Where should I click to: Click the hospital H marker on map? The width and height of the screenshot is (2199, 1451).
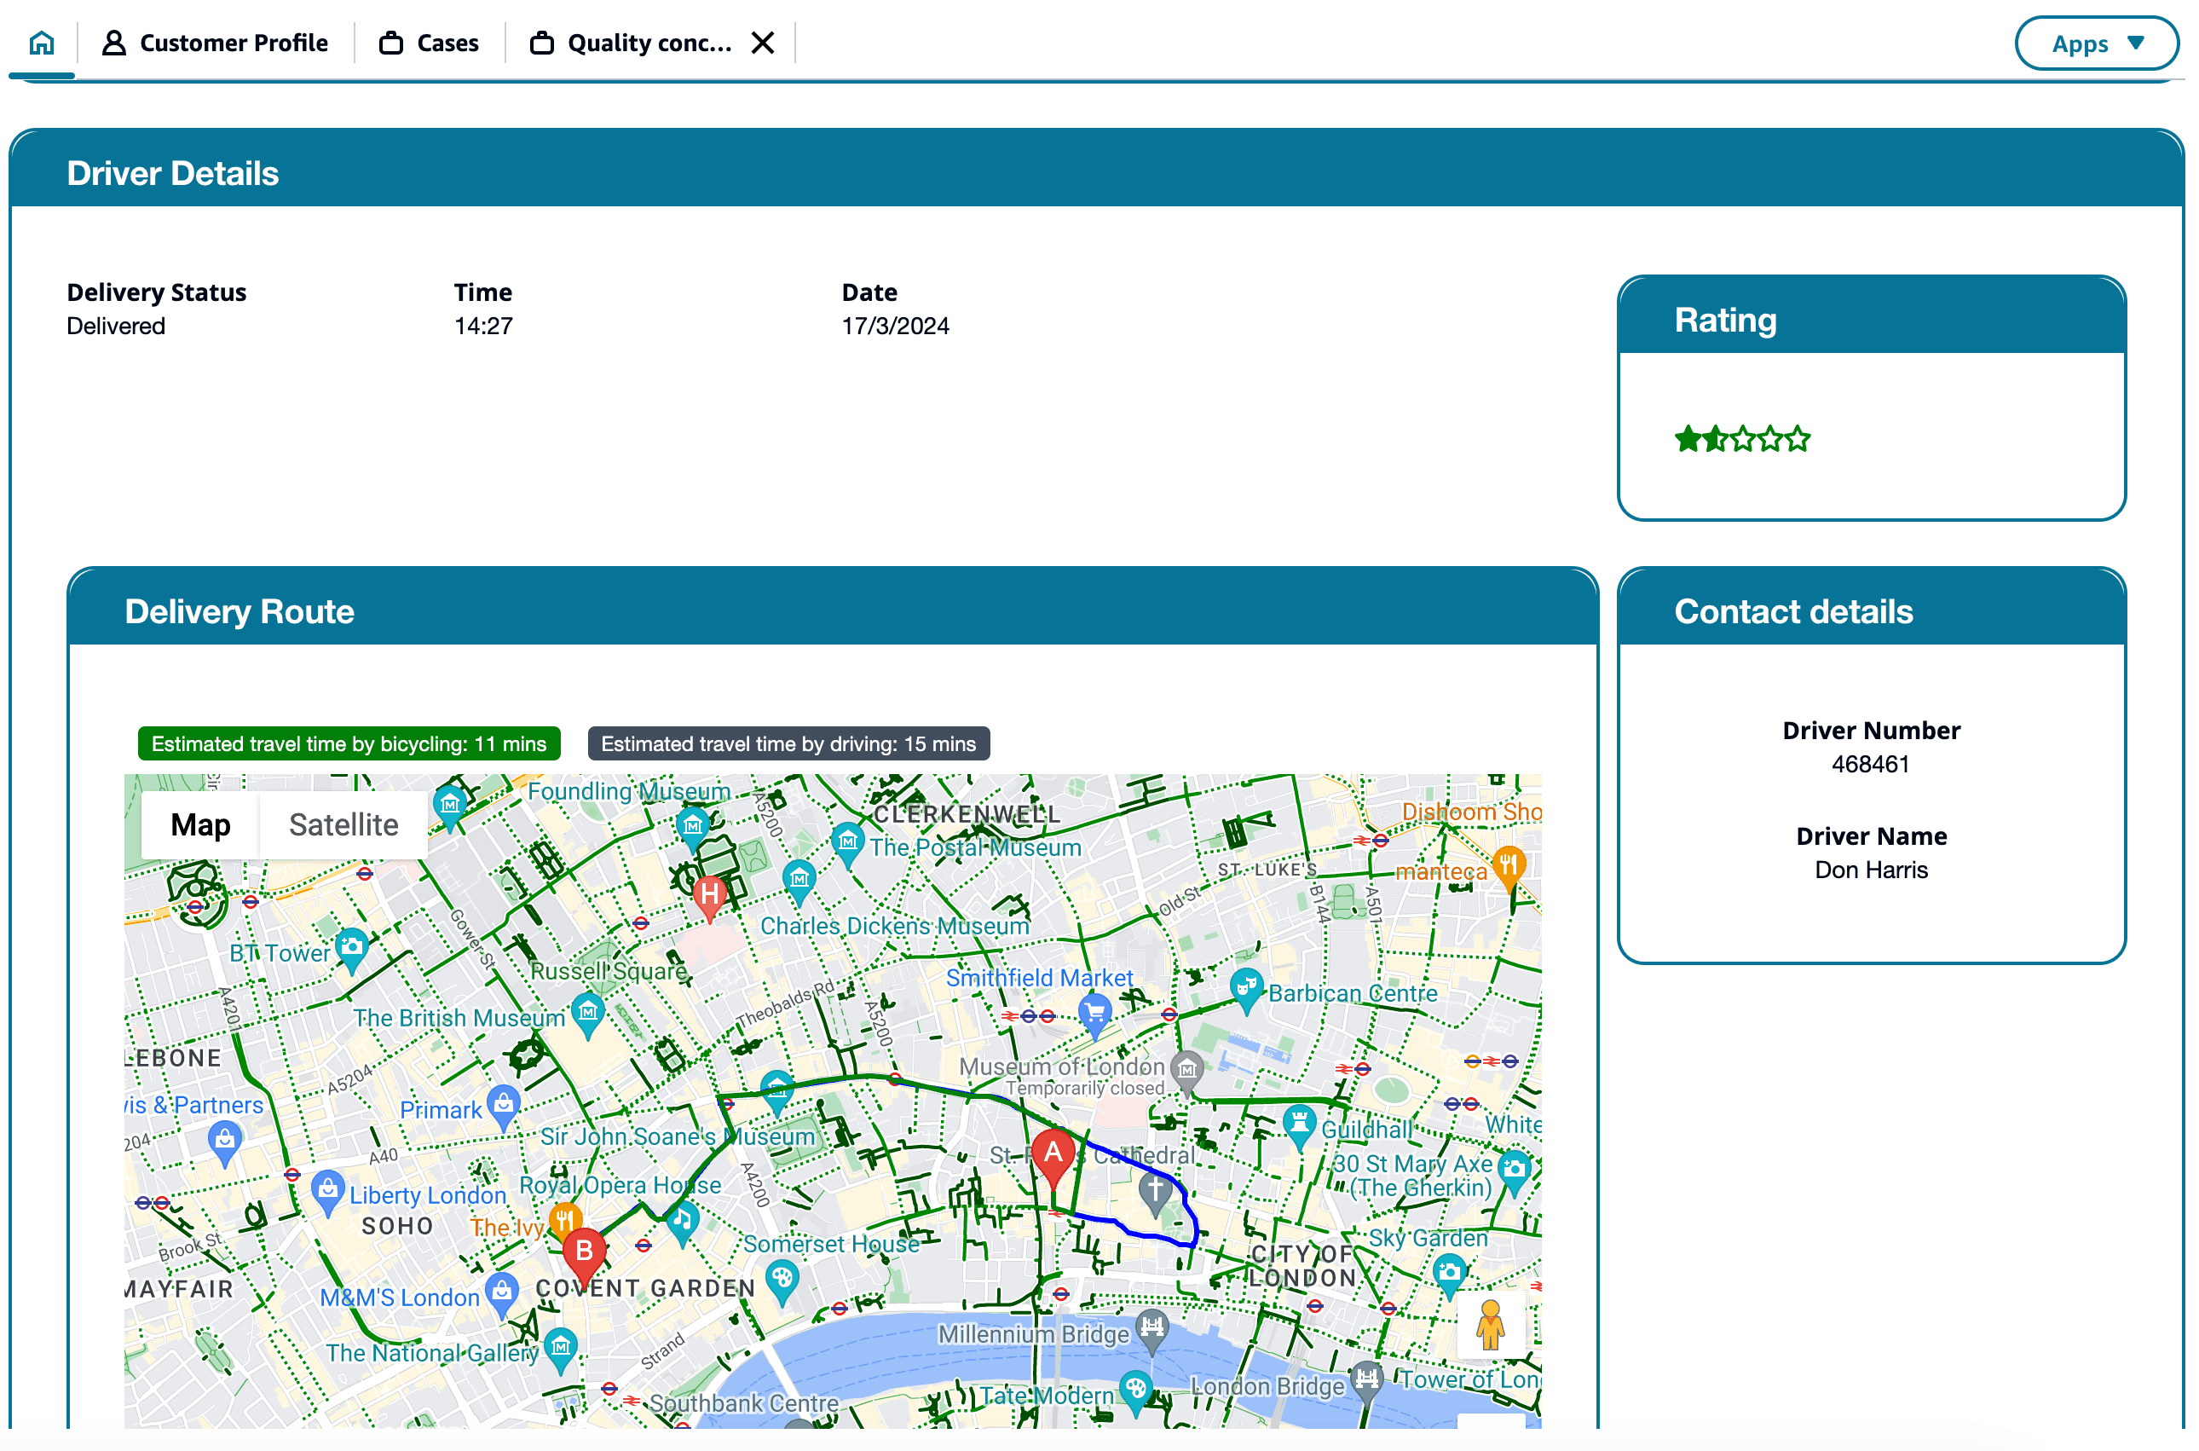[x=710, y=895]
